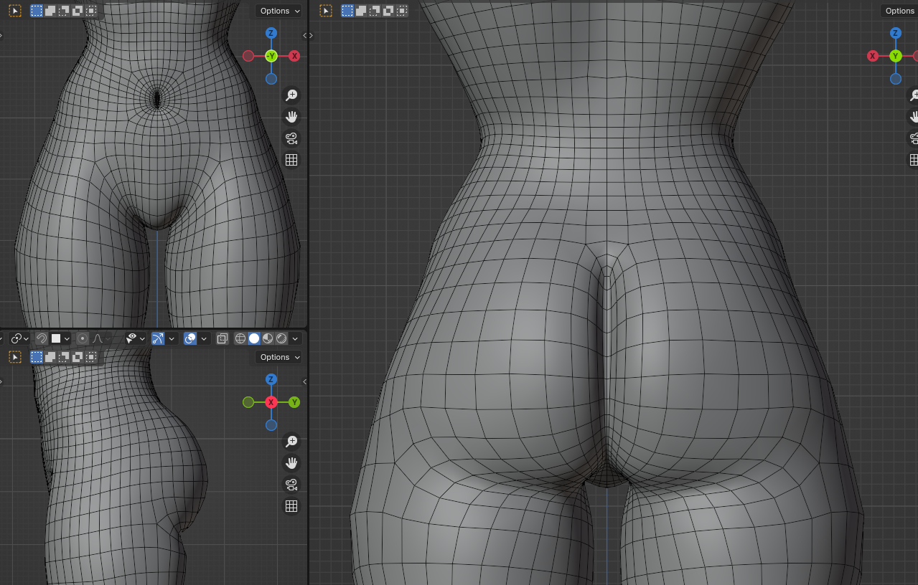Screen dimensions: 918x585
Task: Click the negative Z circle on right viewport gizmo
Action: [896, 79]
